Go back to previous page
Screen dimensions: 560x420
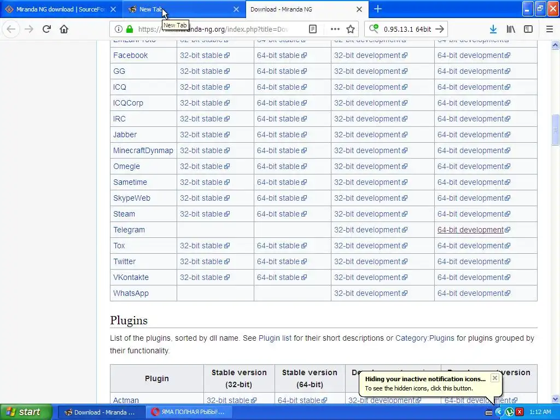click(11, 29)
